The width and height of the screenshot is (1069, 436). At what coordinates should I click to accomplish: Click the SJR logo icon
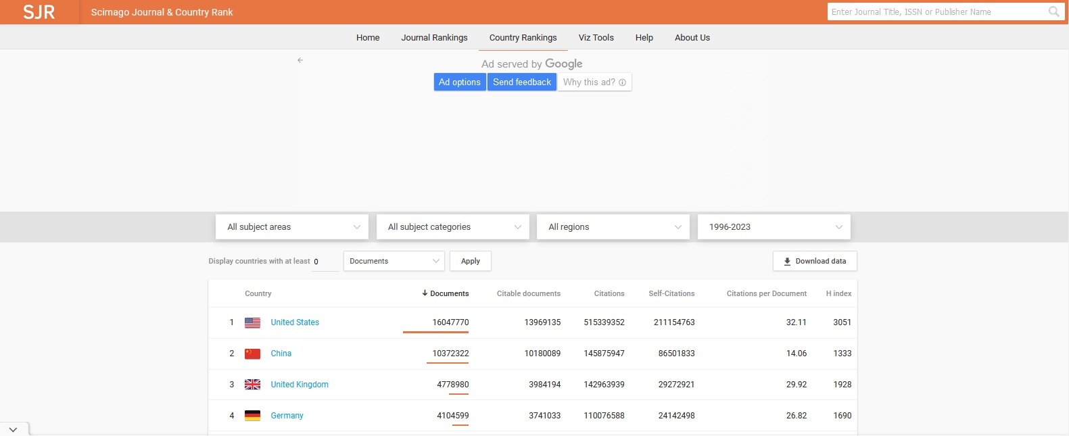[x=39, y=12]
